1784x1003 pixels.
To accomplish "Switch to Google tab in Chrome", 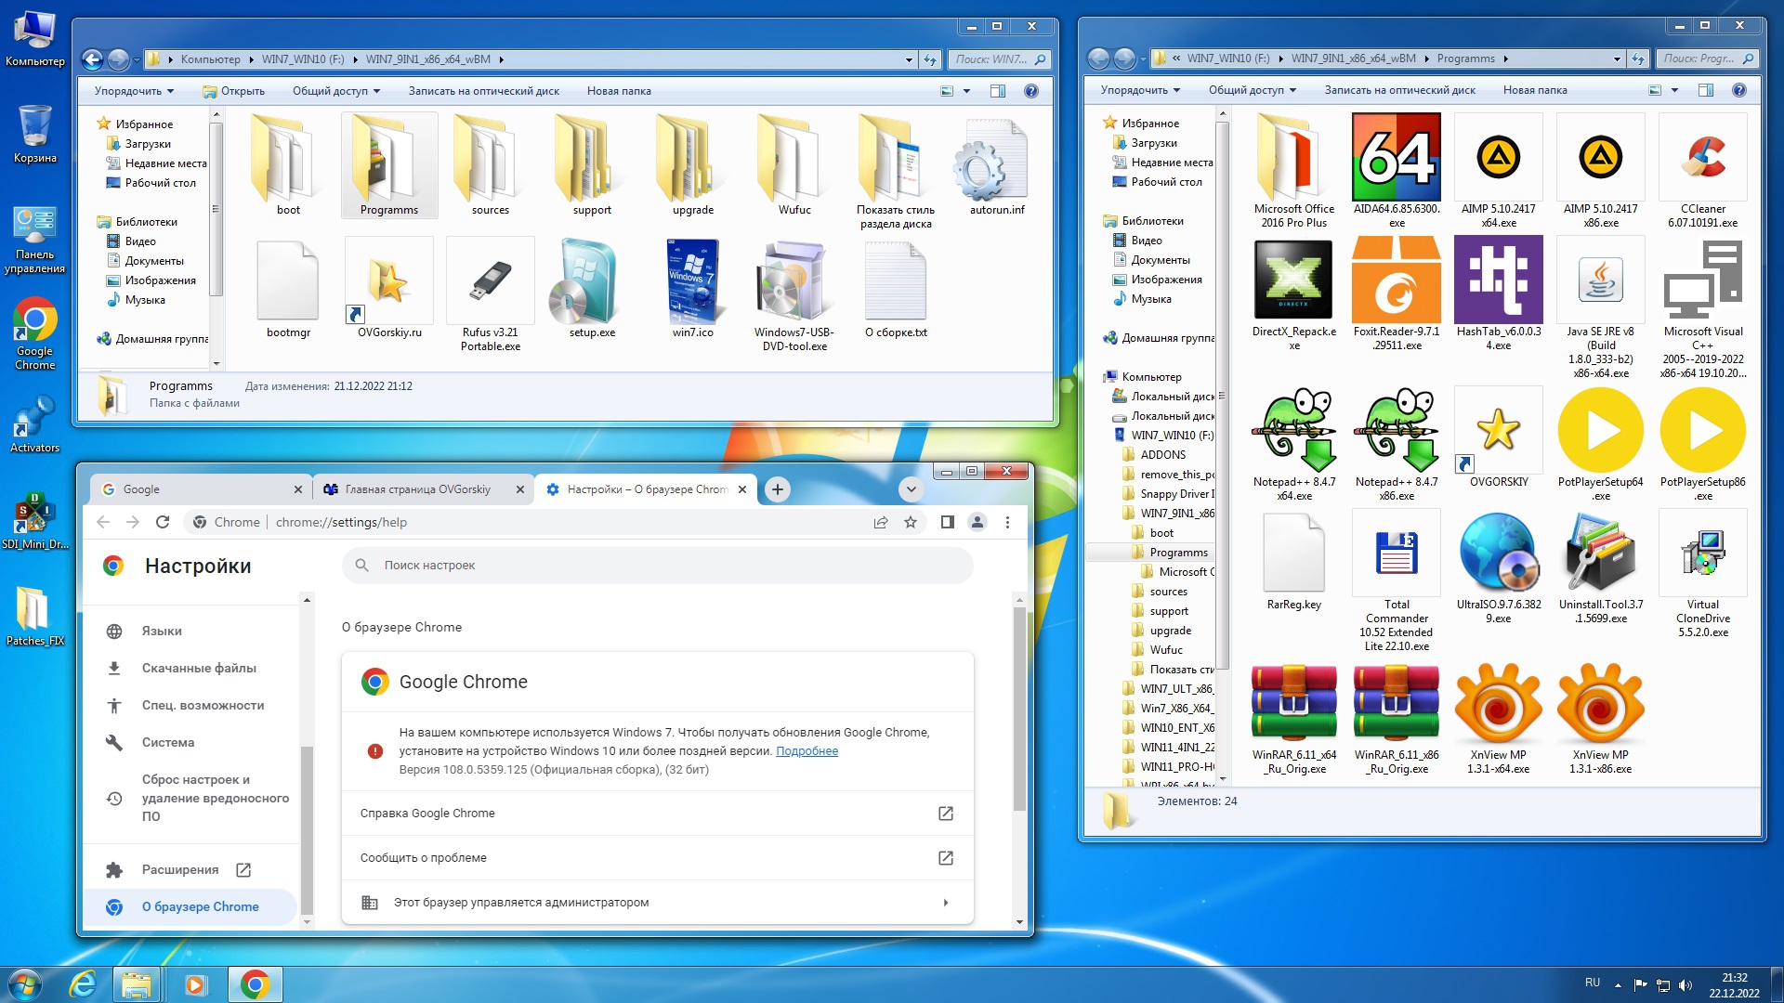I will click(x=202, y=489).
